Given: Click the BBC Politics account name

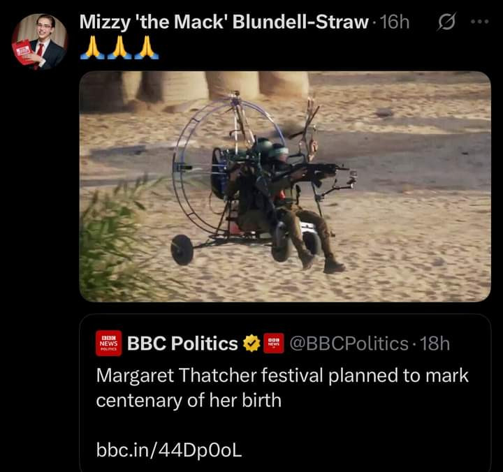Looking at the screenshot, I should [182, 344].
